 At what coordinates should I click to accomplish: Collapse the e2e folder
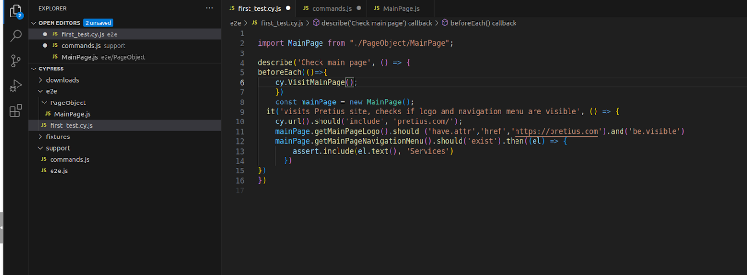(x=51, y=91)
